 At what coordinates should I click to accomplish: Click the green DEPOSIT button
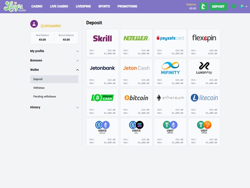pyautogui.click(x=218, y=7)
